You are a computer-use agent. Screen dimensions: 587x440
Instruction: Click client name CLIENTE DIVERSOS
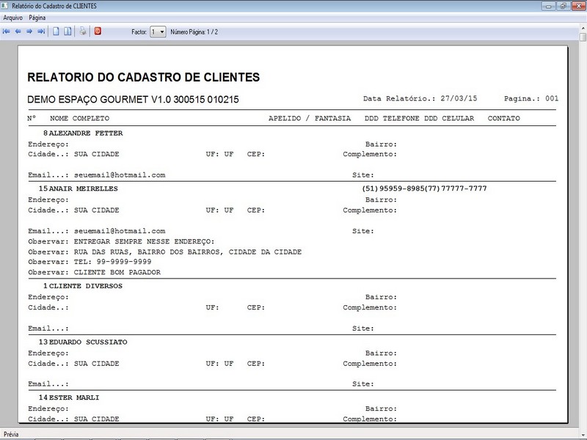(86, 286)
